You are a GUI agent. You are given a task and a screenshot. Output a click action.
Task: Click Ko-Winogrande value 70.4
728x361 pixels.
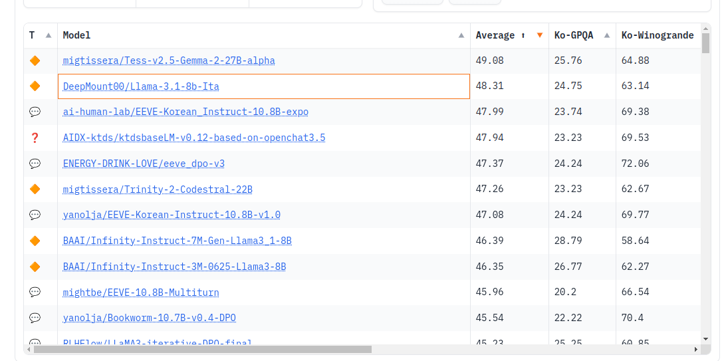(x=632, y=318)
